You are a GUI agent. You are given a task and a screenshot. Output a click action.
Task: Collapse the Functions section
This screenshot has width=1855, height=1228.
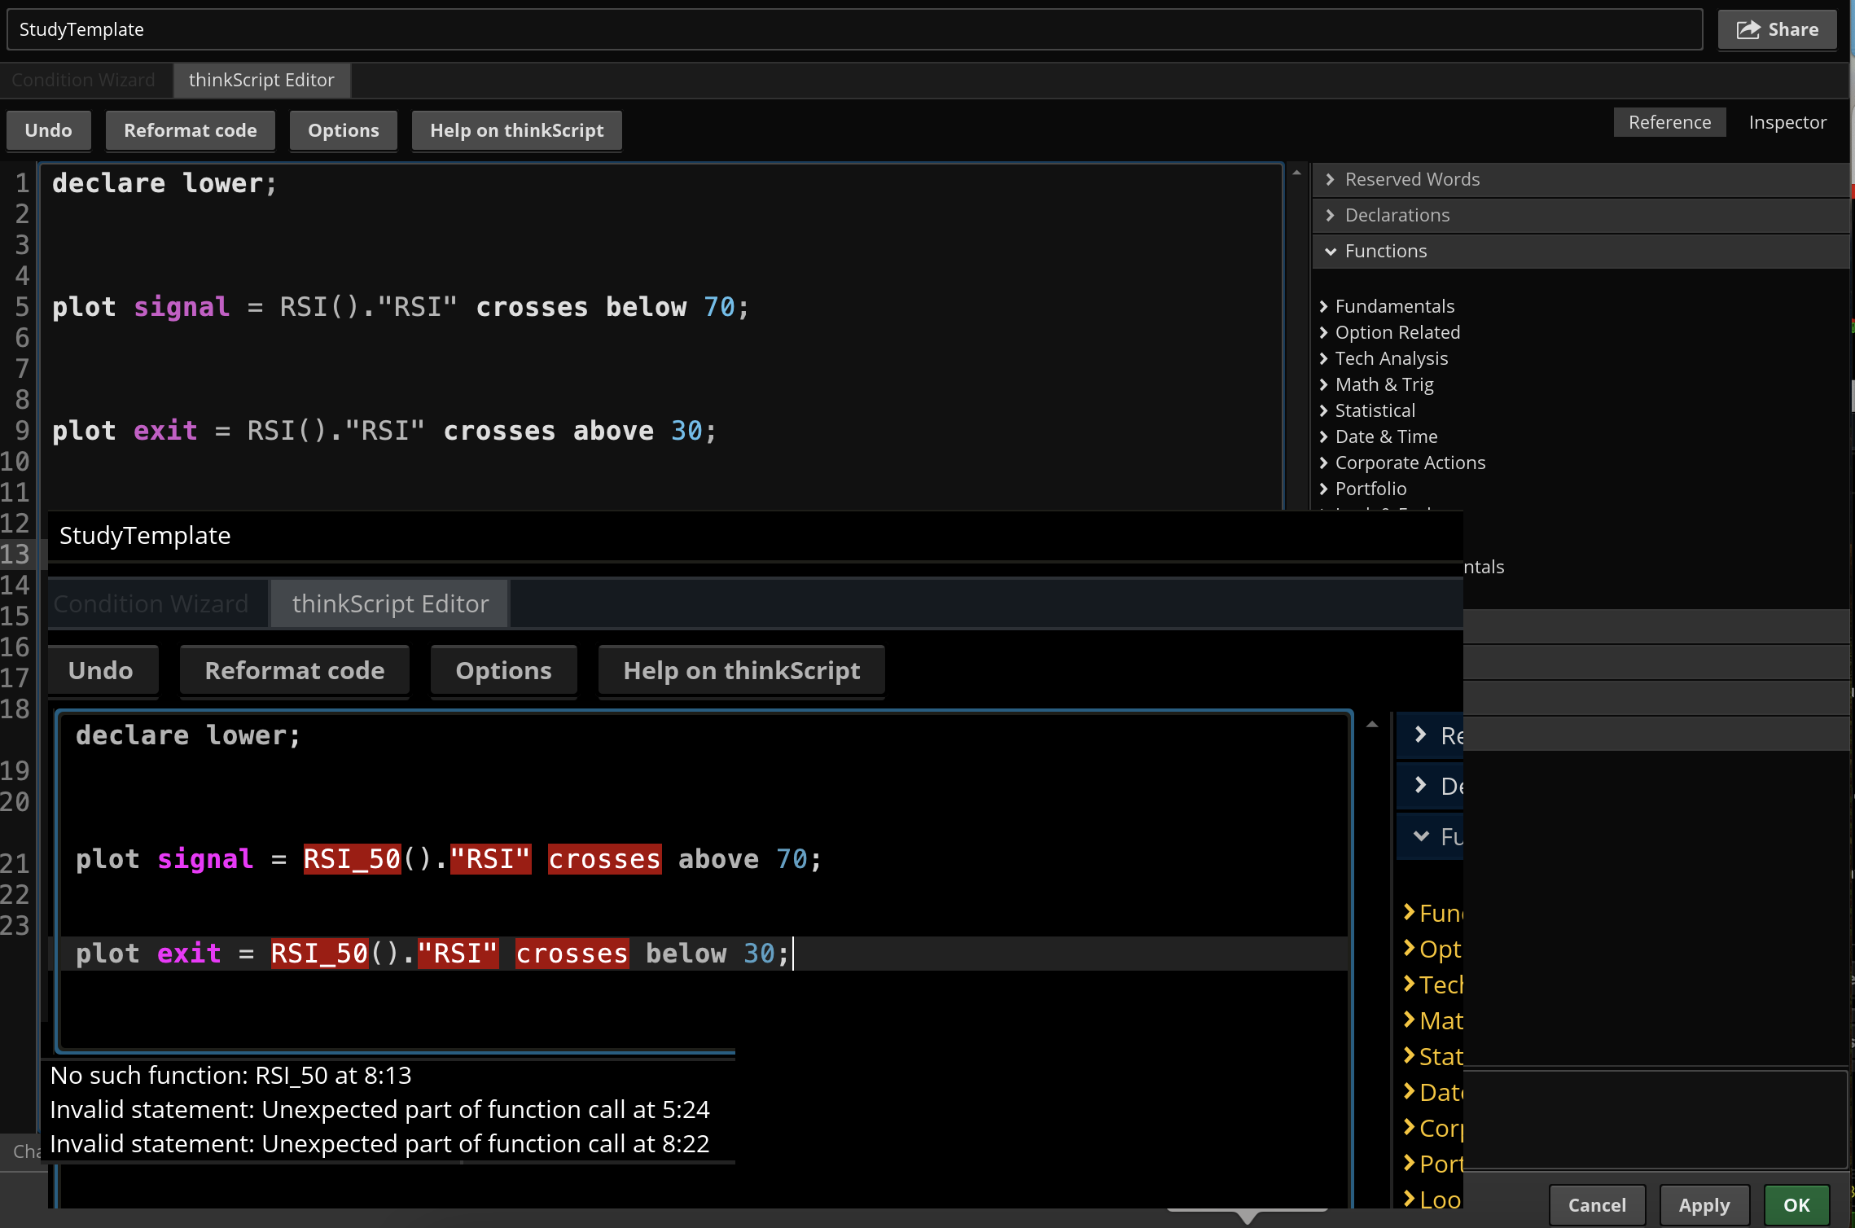tap(1580, 251)
